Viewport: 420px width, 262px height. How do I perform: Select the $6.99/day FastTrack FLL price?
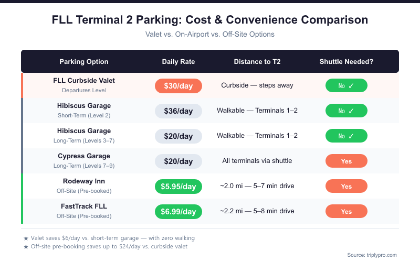click(x=178, y=212)
